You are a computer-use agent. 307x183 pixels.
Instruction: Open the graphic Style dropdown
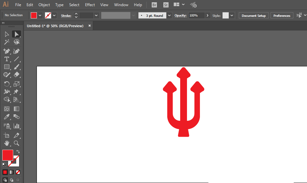[232, 16]
